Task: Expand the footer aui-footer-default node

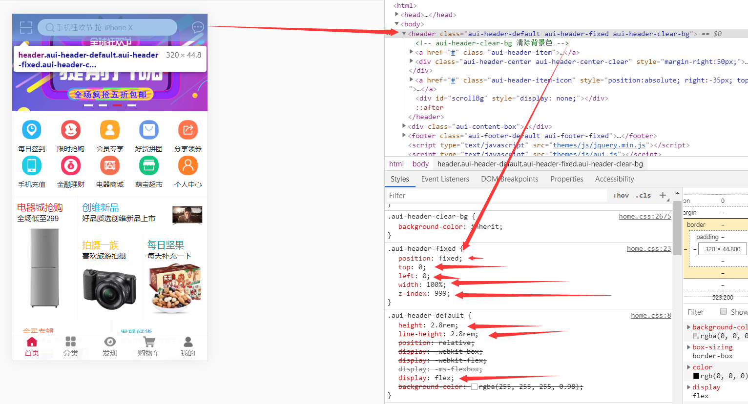Action: tap(404, 136)
